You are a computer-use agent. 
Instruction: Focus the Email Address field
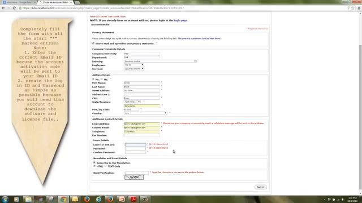(142, 123)
